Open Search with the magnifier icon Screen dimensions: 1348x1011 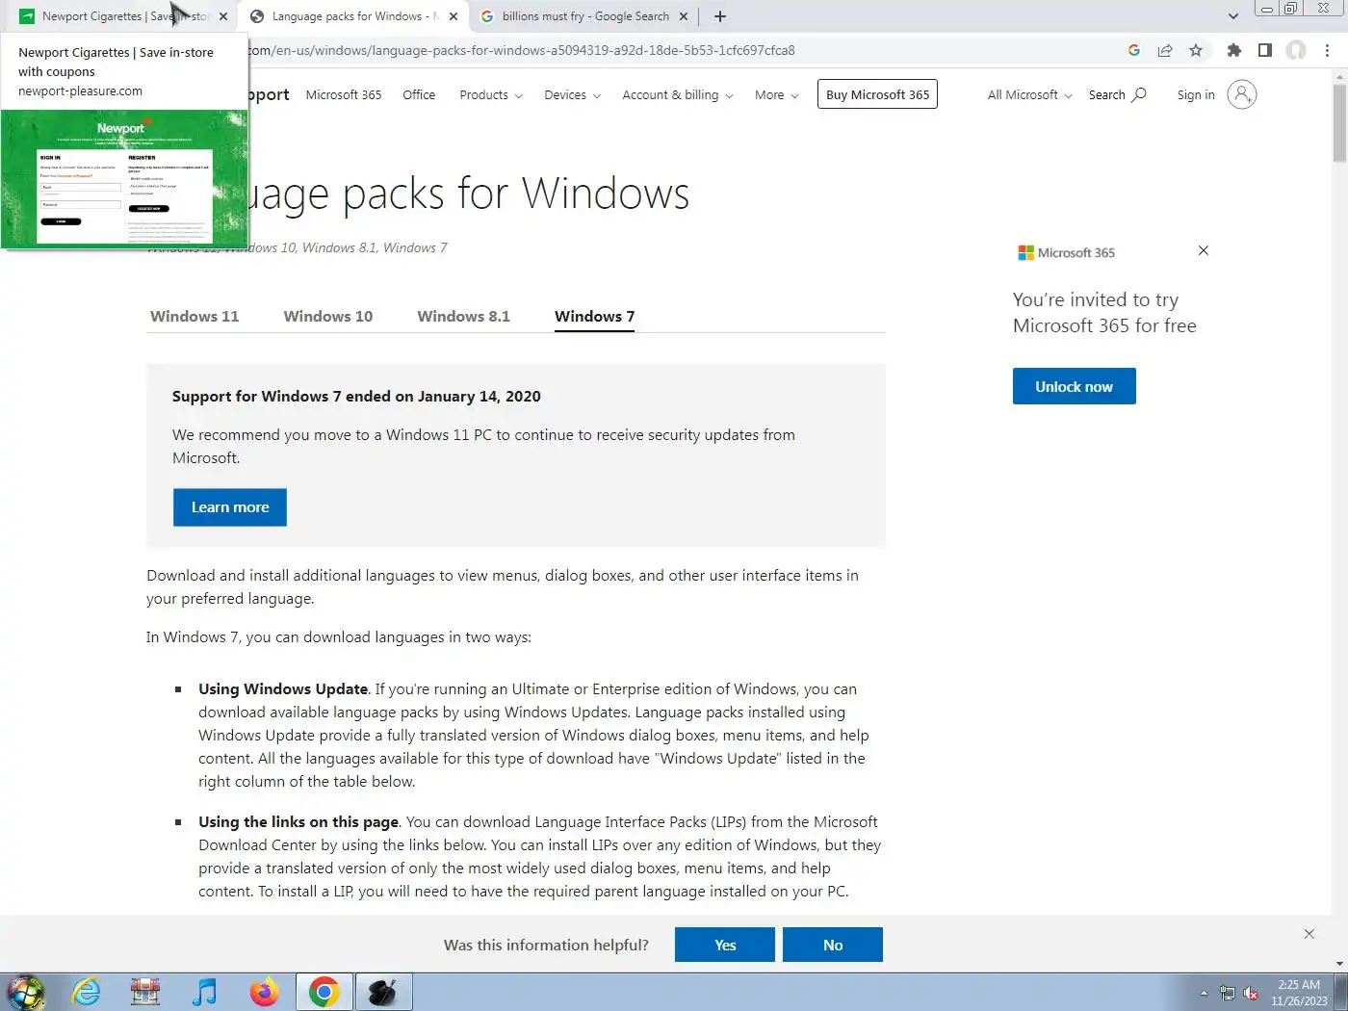tap(1117, 94)
